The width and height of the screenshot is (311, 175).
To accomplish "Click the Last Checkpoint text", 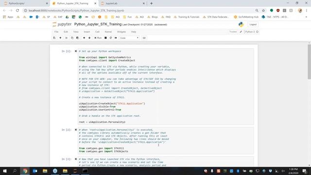I will coord(138,25).
